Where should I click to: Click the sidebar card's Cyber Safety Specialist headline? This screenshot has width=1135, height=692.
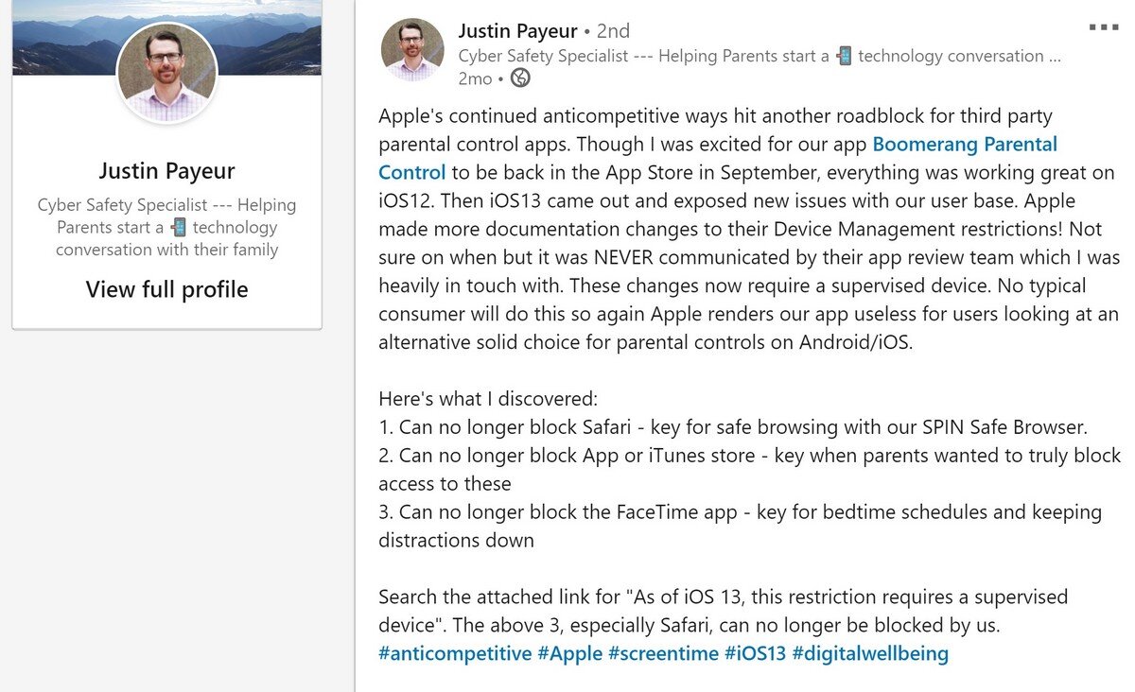(x=166, y=227)
